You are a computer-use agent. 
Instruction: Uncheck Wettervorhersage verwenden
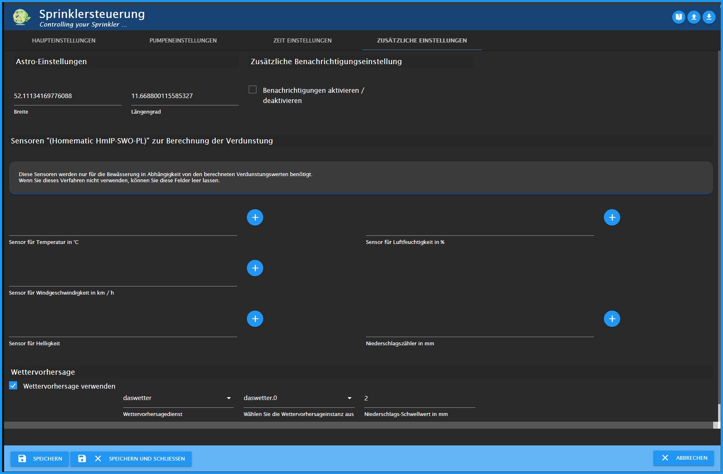(13, 386)
